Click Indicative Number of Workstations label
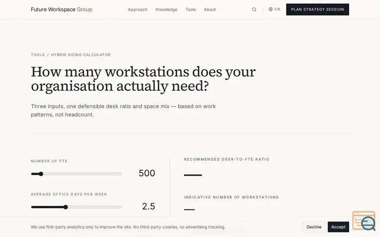Viewport: 380px width, 237px height. 231,197
